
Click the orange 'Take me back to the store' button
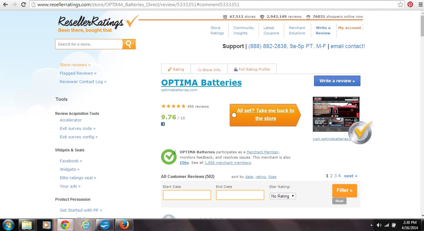coord(265,115)
